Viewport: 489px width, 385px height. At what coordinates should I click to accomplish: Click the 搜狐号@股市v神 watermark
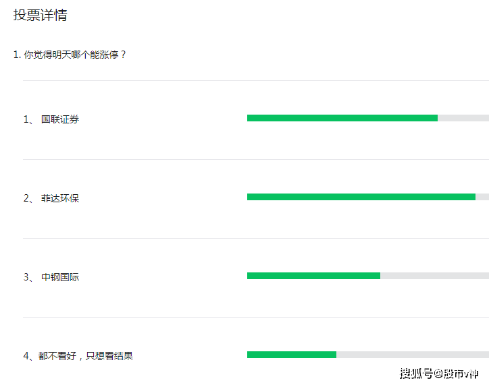pyautogui.click(x=439, y=374)
